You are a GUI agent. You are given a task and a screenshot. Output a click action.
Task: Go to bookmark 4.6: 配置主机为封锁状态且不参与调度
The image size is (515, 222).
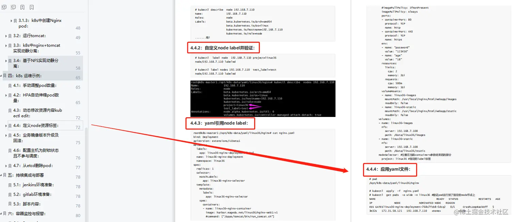36,153
